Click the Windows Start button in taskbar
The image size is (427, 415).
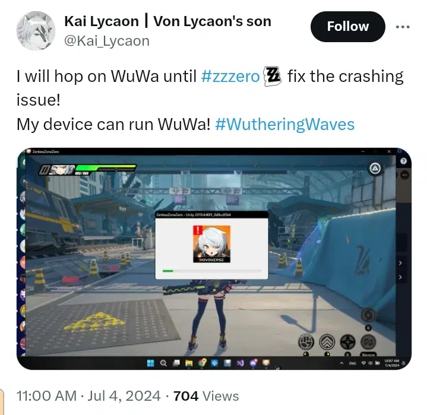pos(151,363)
